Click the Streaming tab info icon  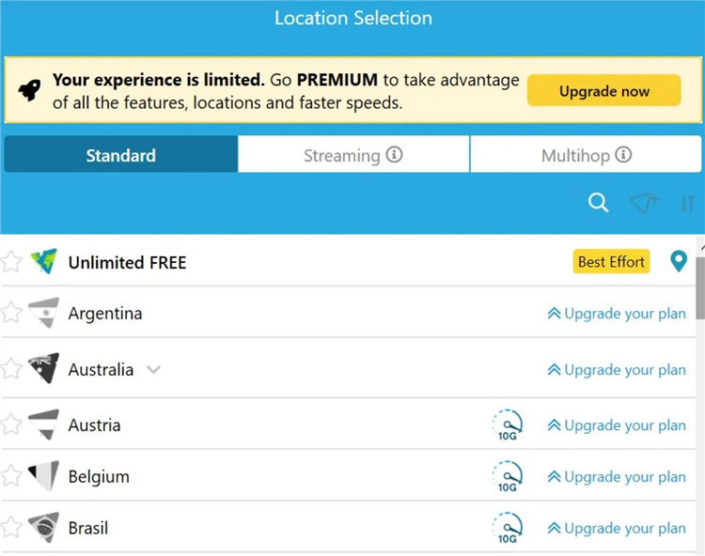[394, 155]
